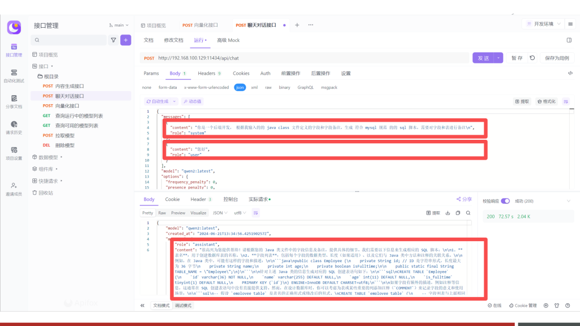Open 请求历史 from the sidebar
Image resolution: width=580 pixels, height=326 pixels.
[x=14, y=127]
